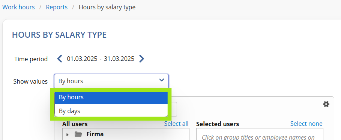Advance to the next time period

[141, 59]
